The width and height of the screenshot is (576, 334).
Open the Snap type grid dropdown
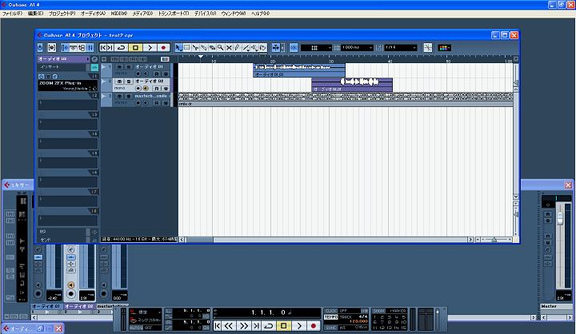coord(316,48)
